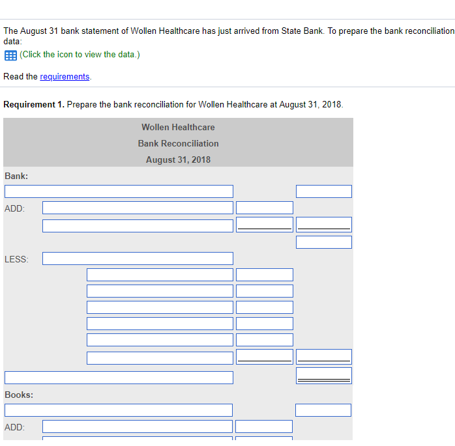
Task: Select the Bank second ADD description field
Action: point(138,226)
